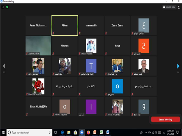The height and width of the screenshot is (136, 182).
Task: Click Nidaa Al-dawed participant thumbnail
Action: point(118,107)
